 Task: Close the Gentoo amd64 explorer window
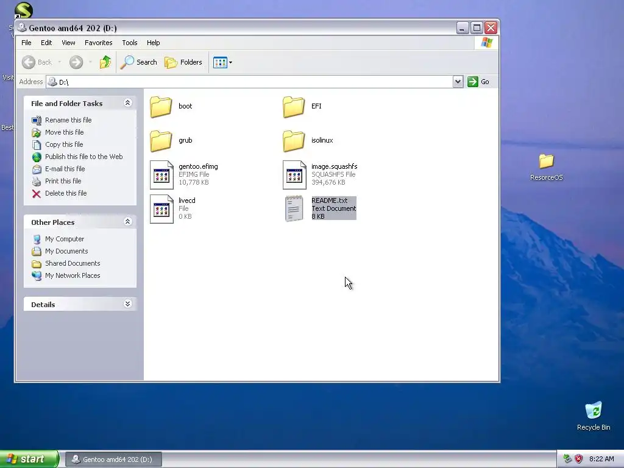(x=491, y=28)
